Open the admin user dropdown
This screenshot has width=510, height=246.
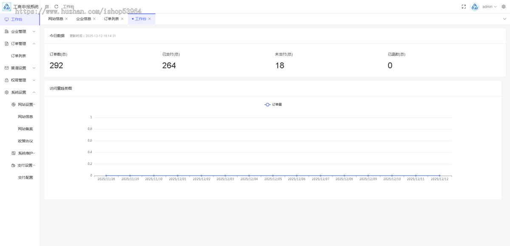490,7
